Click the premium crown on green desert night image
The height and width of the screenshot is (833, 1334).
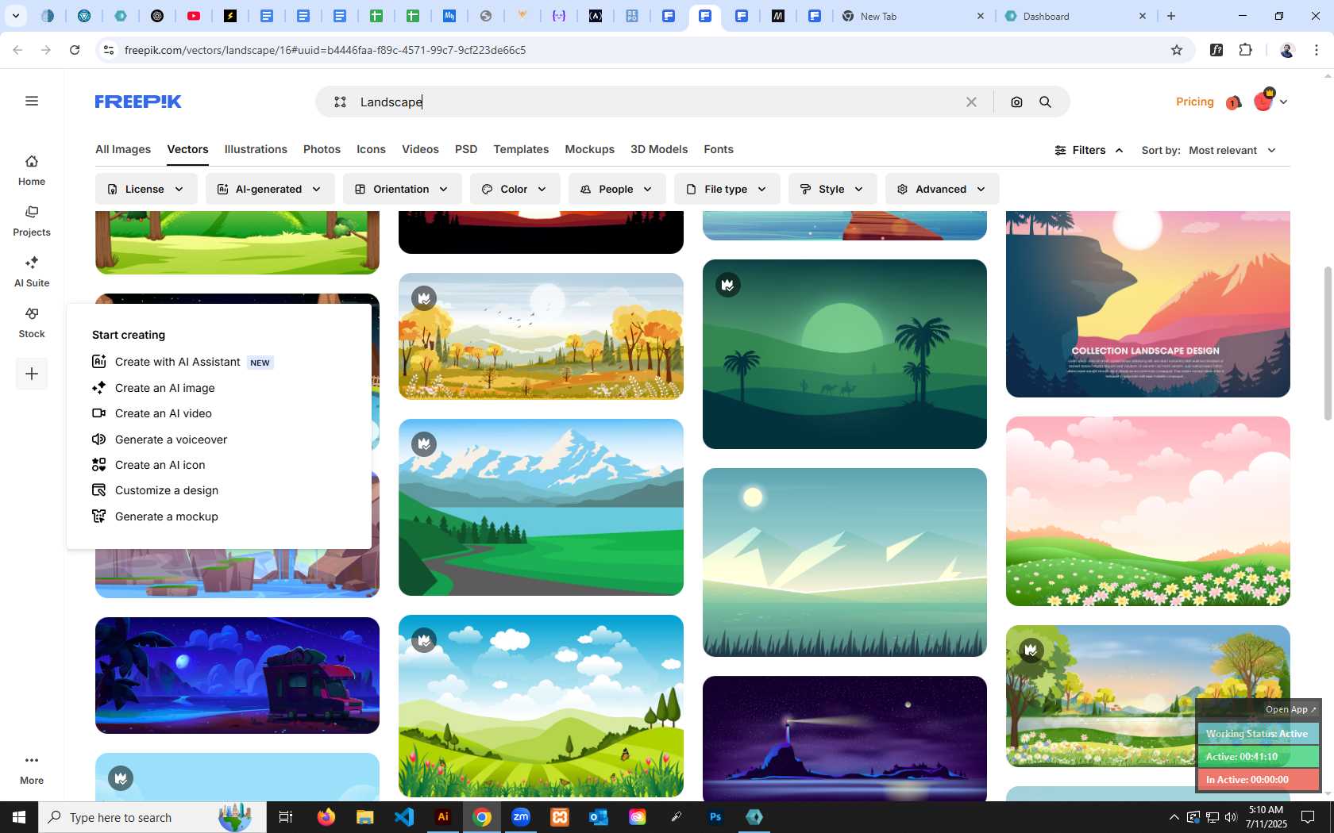[x=728, y=285]
